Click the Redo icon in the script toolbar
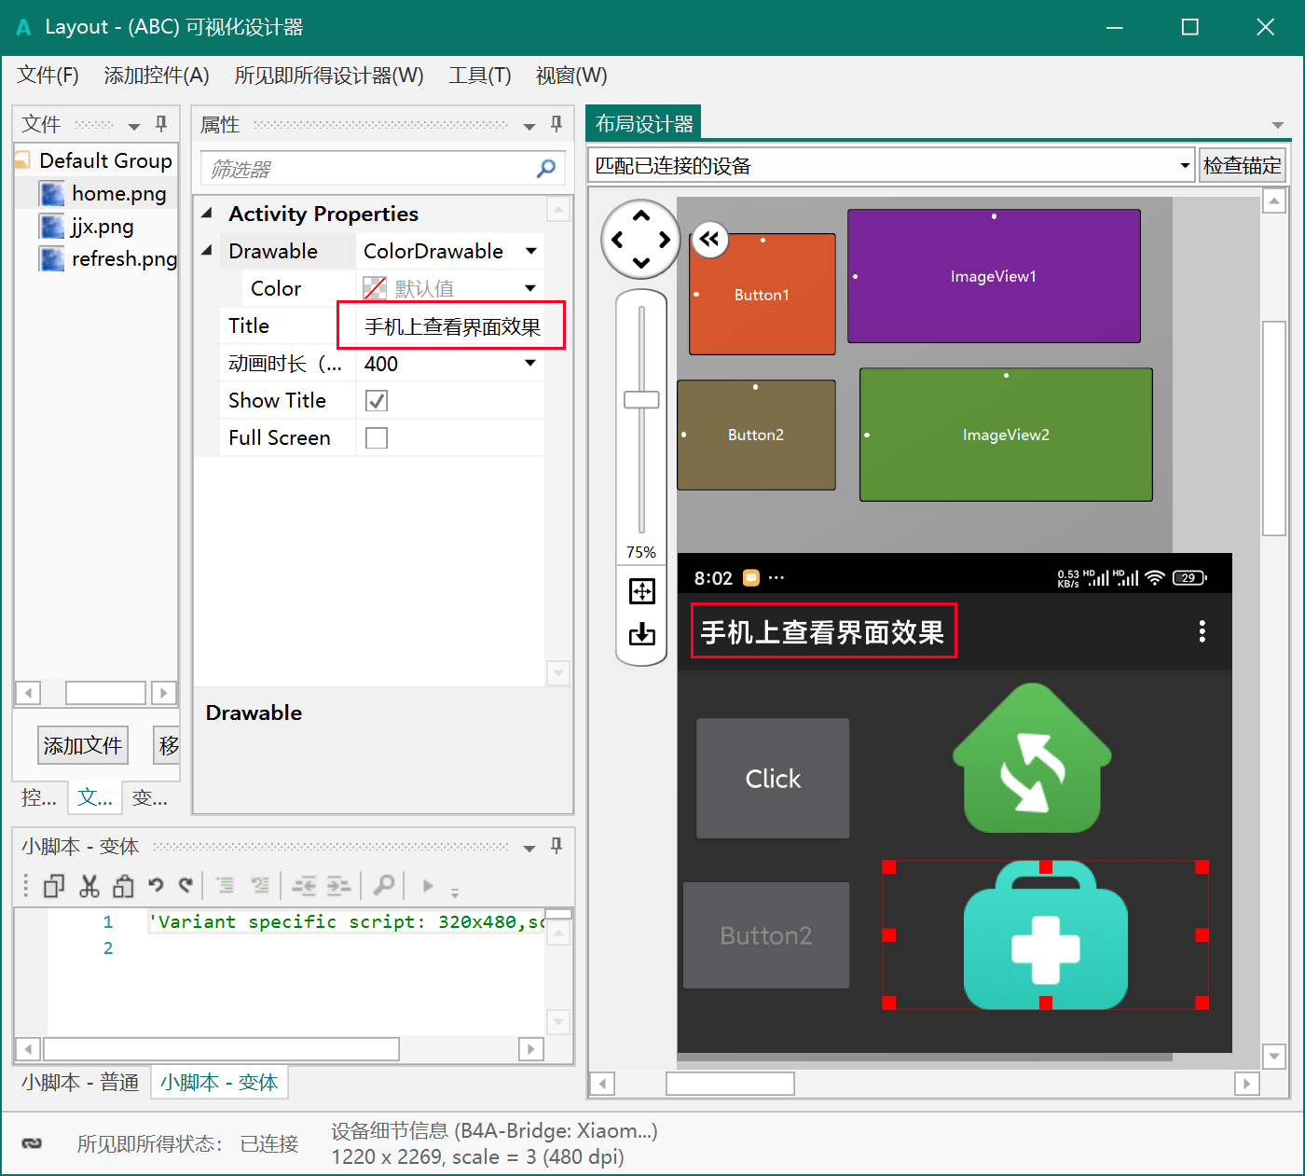The height and width of the screenshot is (1176, 1305). tap(185, 885)
